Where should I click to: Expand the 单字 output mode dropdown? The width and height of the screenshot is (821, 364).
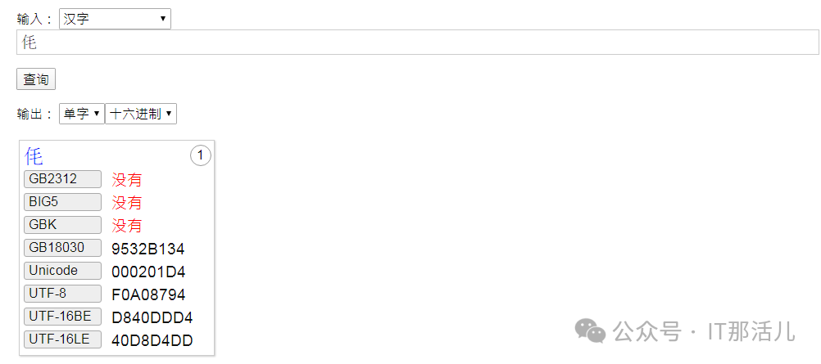pyautogui.click(x=81, y=114)
